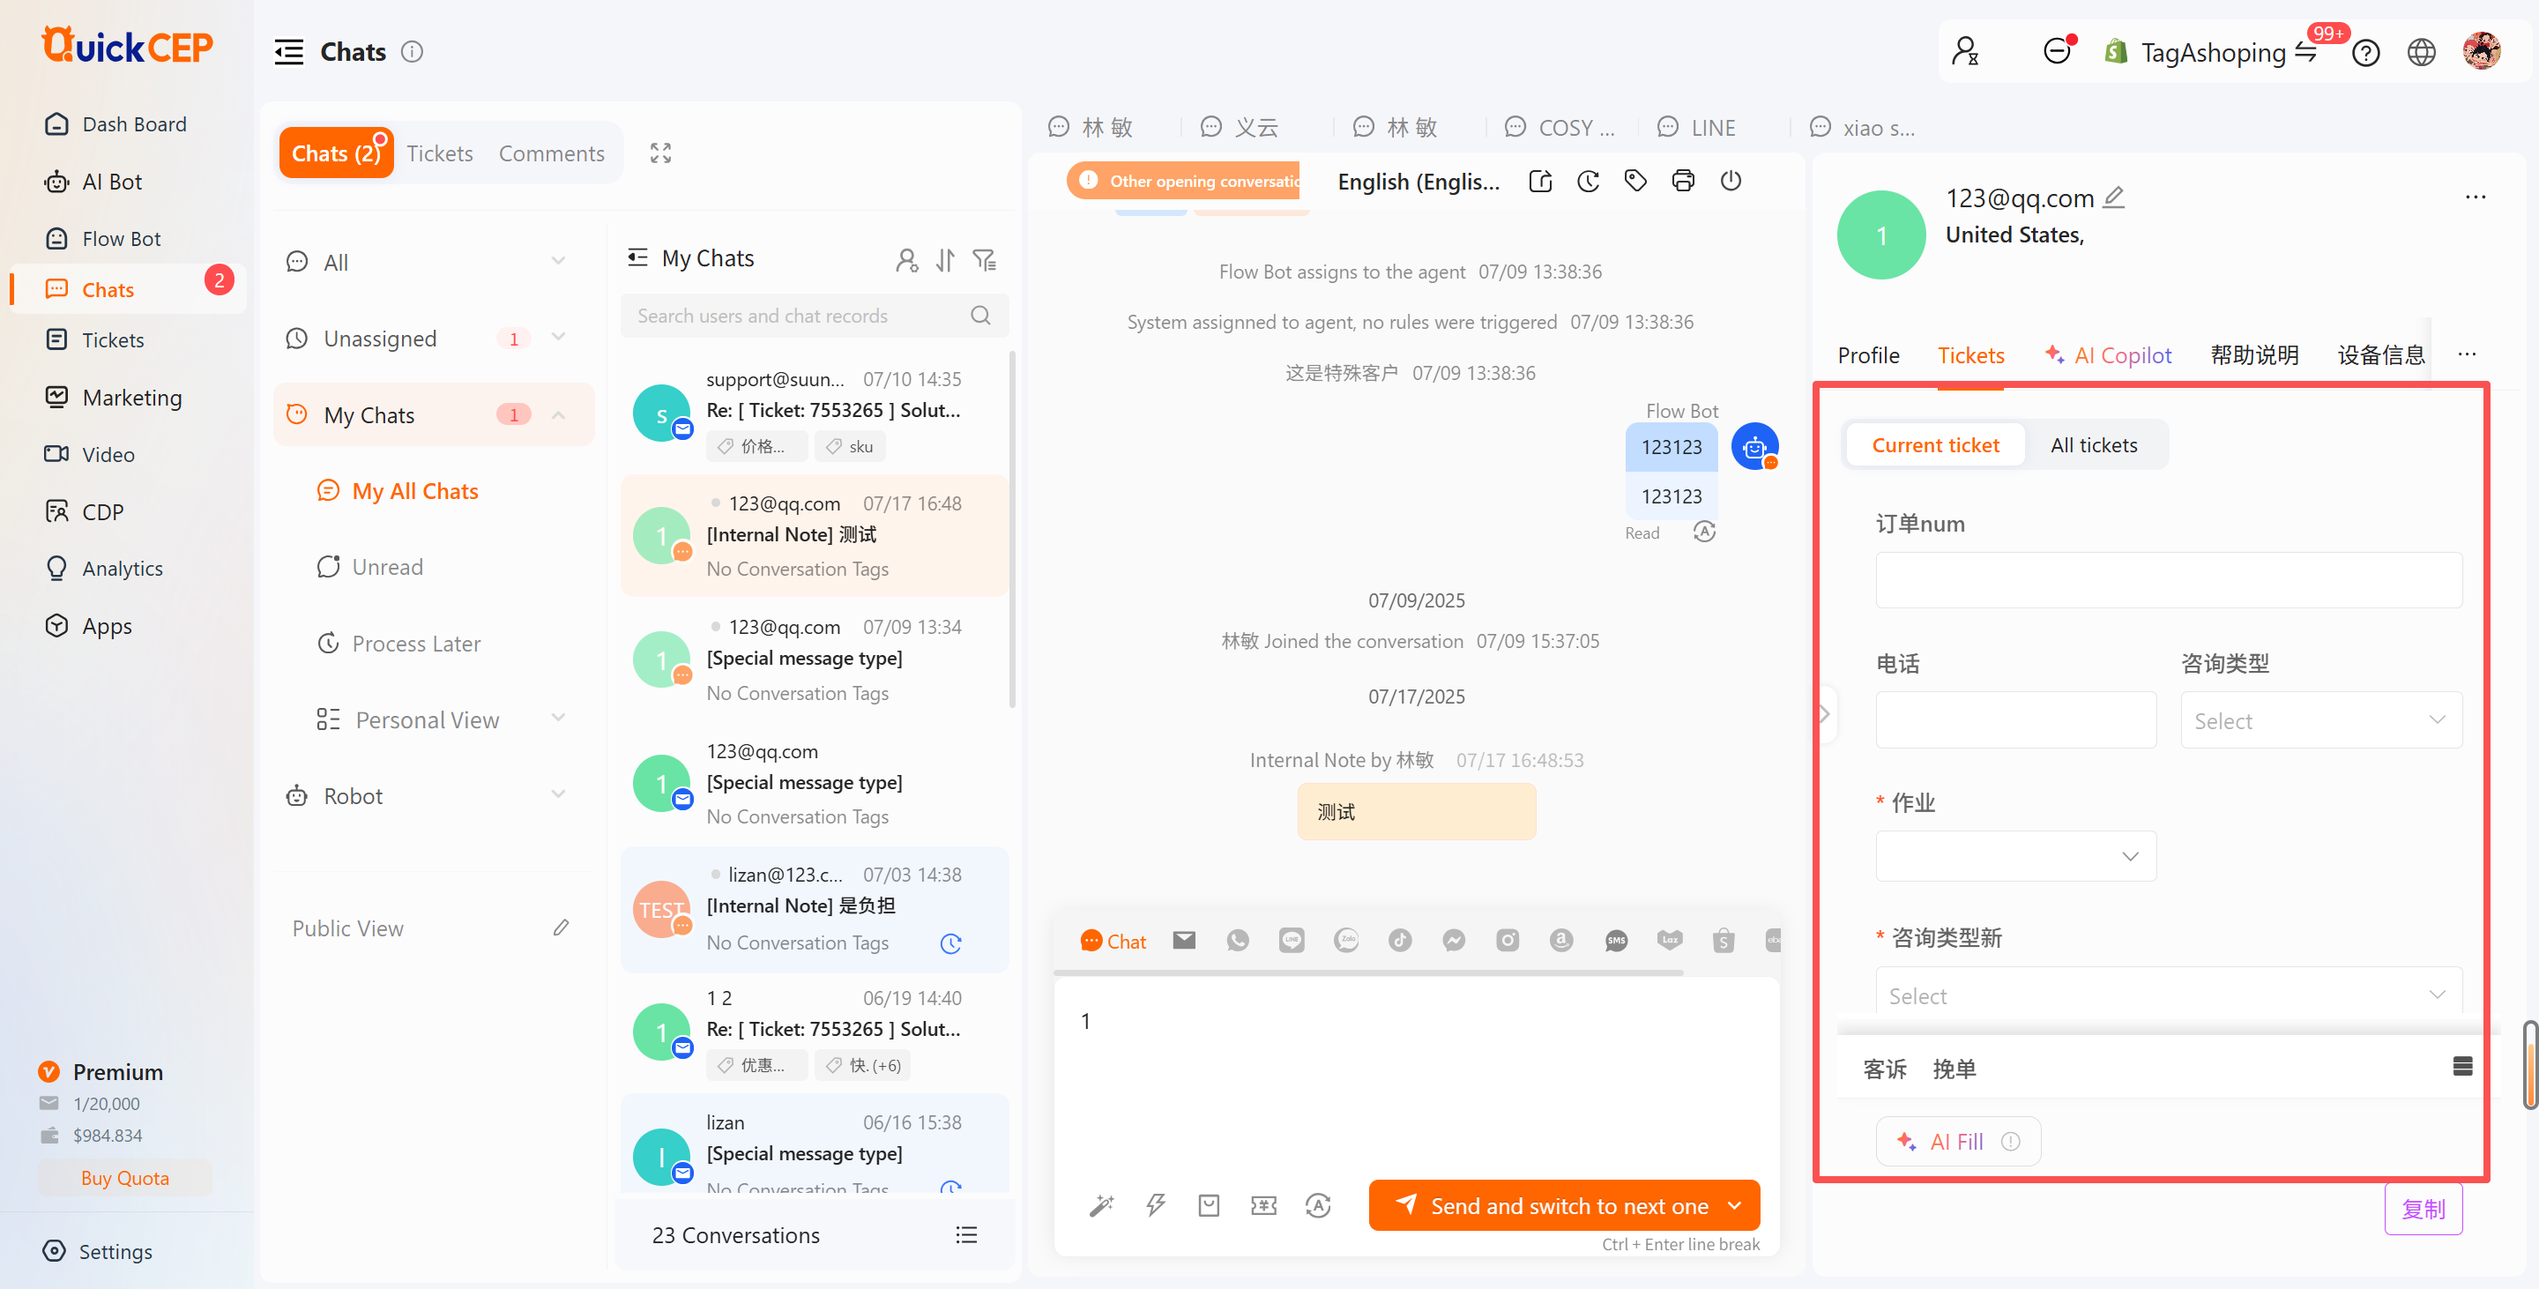Open the Process Later filter
Image resolution: width=2539 pixels, height=1289 pixels.
(x=398, y=644)
